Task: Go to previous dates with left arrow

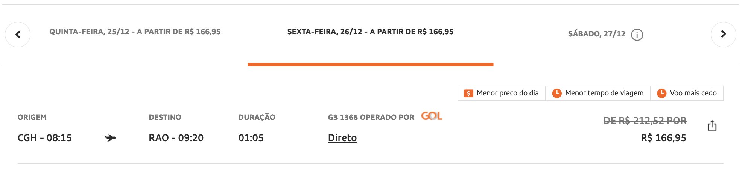Action: 18,35
